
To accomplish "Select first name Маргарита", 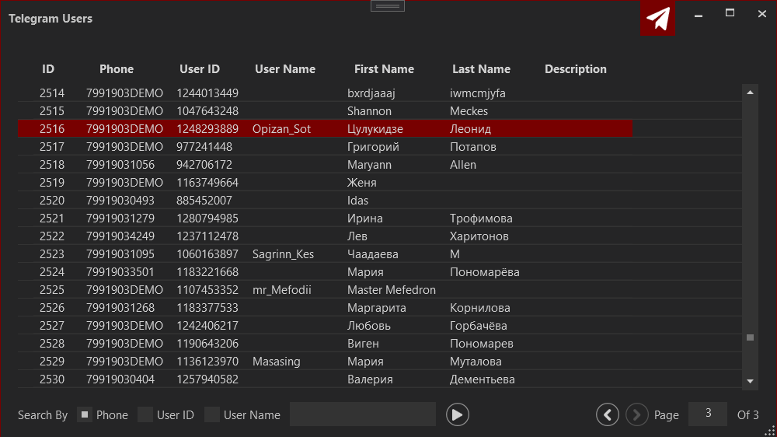I will tap(377, 308).
